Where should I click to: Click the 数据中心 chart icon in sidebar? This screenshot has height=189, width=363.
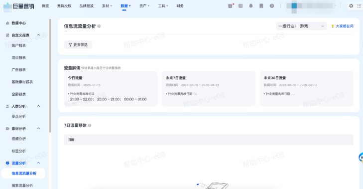click(x=7, y=23)
